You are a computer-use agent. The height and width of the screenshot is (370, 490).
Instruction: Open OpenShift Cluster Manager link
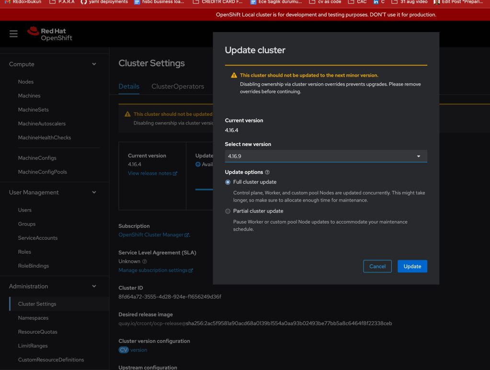(154, 235)
